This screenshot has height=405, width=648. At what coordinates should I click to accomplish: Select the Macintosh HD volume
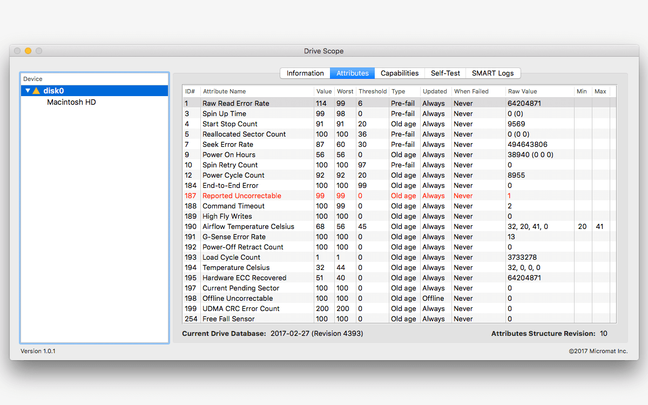(71, 102)
